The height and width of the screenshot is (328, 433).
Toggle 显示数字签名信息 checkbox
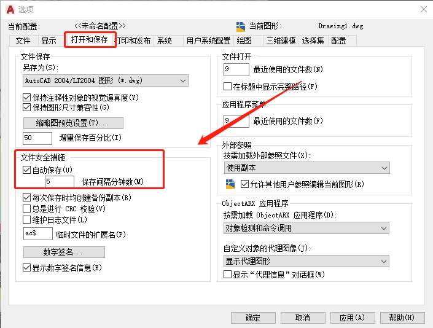tap(26, 268)
